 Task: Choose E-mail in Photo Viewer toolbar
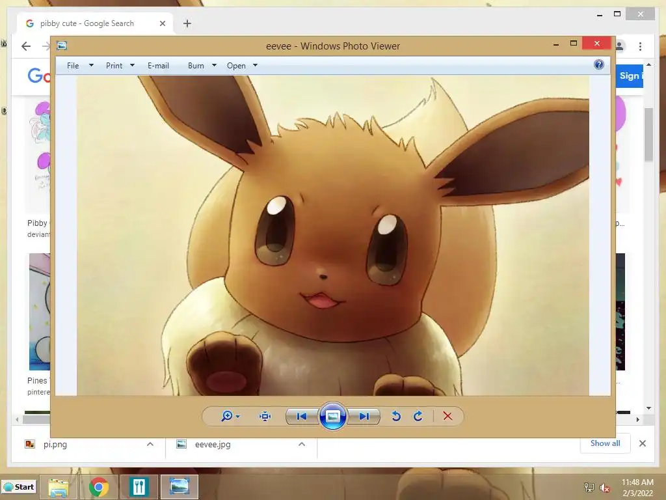158,66
